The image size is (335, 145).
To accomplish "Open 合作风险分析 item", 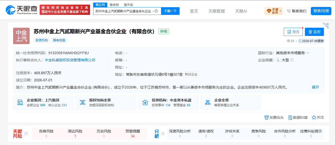I will 285,133.
